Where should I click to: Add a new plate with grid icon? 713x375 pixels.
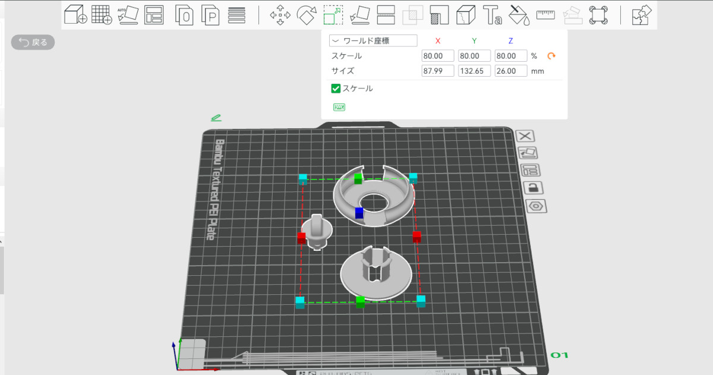[102, 15]
